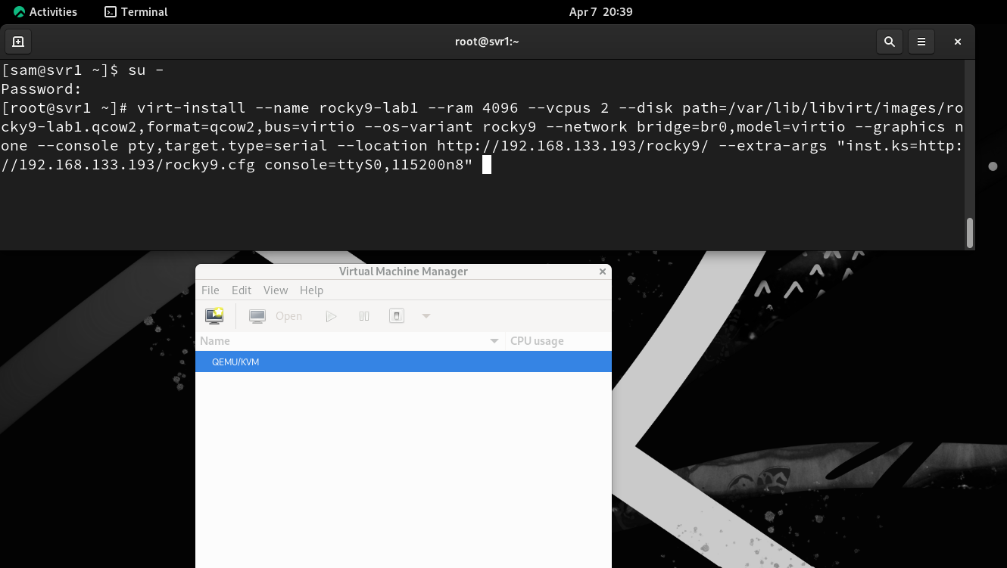Image resolution: width=1007 pixels, height=568 pixels.
Task: Open the terminal hamburger menu
Action: click(921, 42)
